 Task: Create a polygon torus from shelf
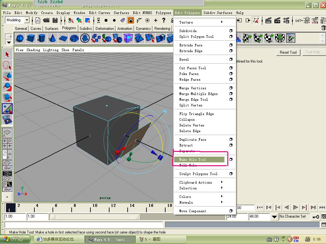(74, 38)
